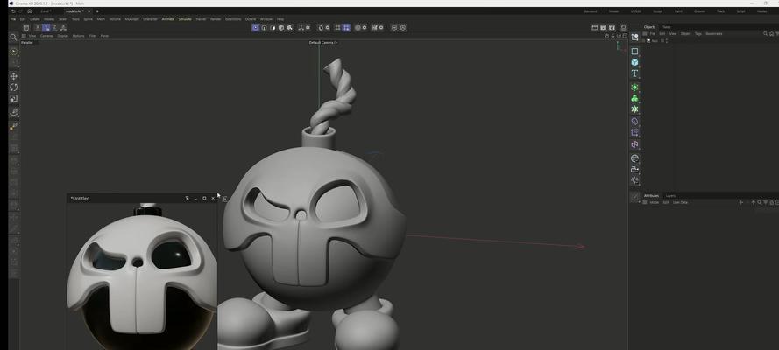Switch to the Sculpt layout tab

coord(657,10)
